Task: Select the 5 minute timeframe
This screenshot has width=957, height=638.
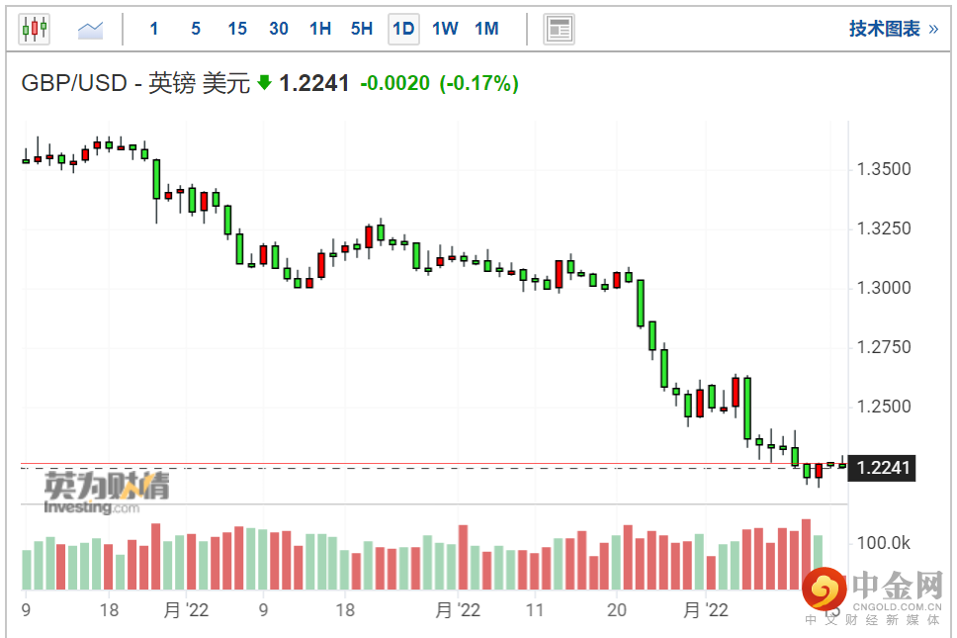Action: click(x=196, y=29)
